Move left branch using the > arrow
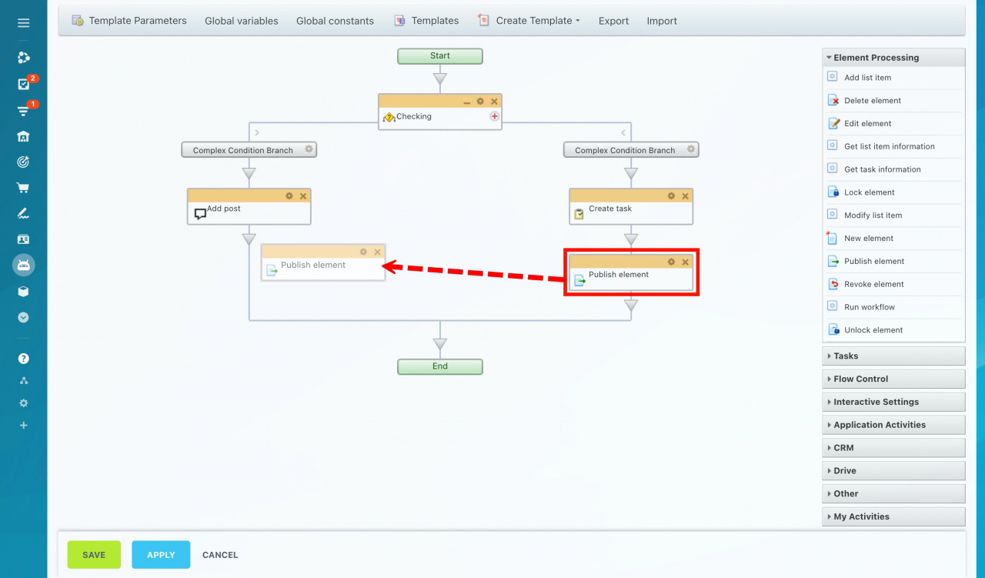This screenshot has width=985, height=578. click(257, 133)
